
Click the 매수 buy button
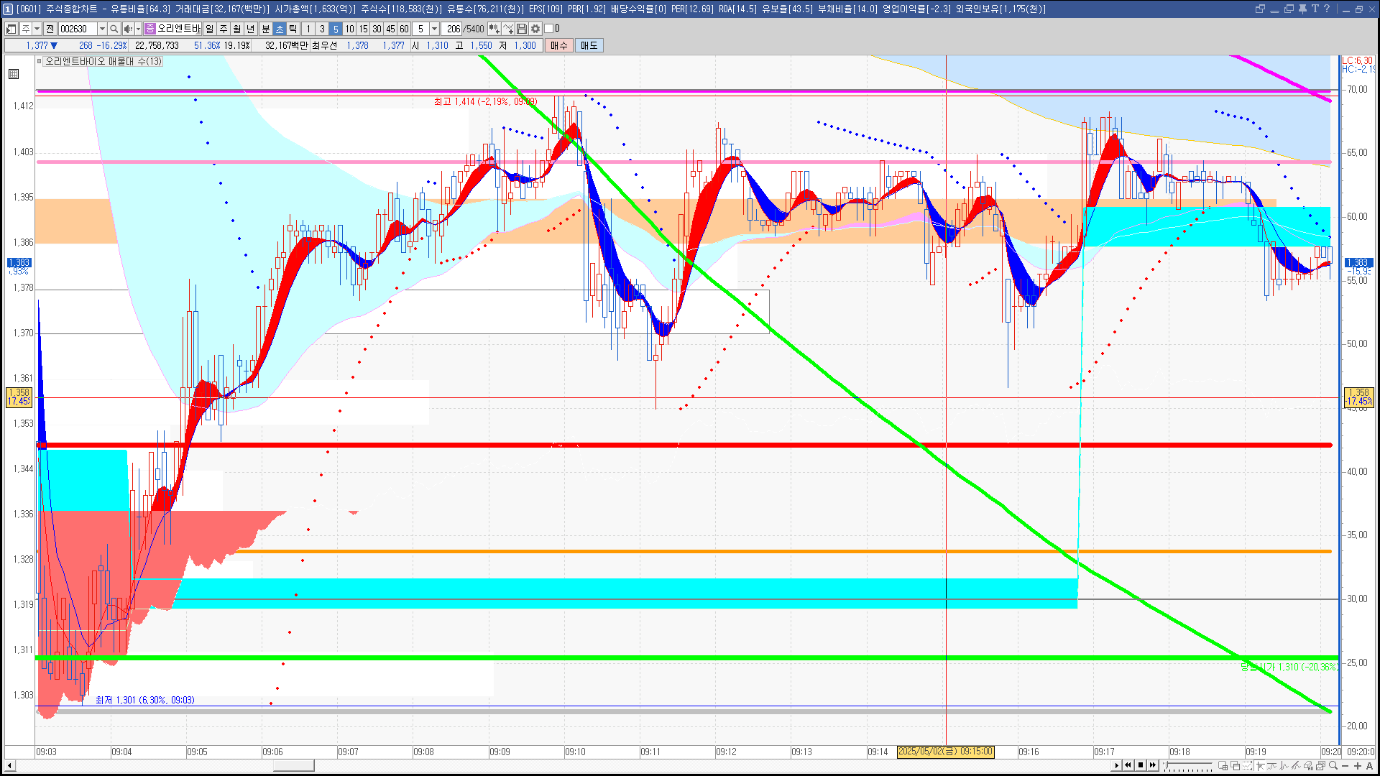(559, 45)
